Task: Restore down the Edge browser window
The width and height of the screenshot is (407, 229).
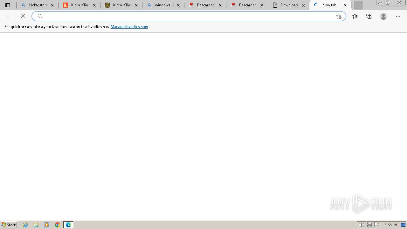Action: (x=388, y=3)
